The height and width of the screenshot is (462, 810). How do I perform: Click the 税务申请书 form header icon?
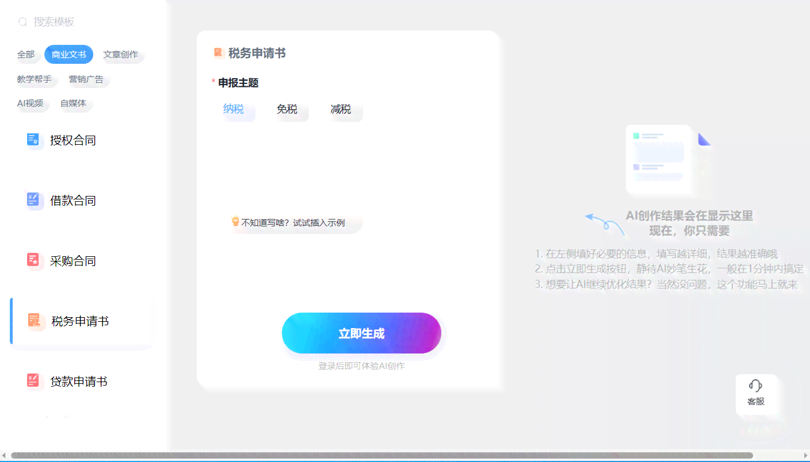point(219,53)
